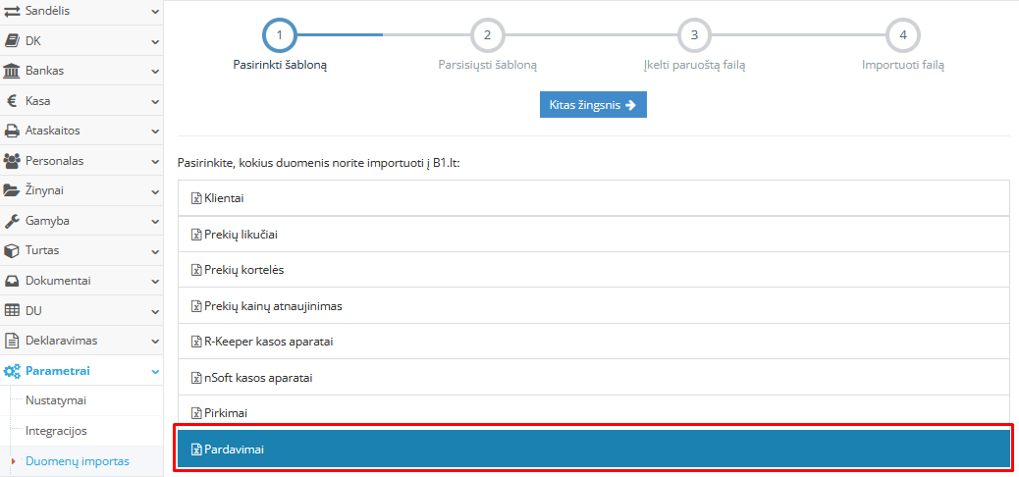Expand the DK menu chevron
Screen dimensions: 1019x477
(x=155, y=42)
